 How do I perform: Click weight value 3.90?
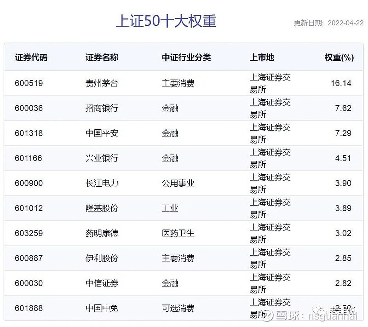pyautogui.click(x=343, y=183)
